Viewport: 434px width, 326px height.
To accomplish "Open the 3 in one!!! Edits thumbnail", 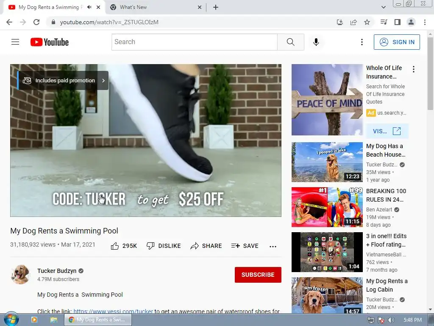I will click(327, 252).
